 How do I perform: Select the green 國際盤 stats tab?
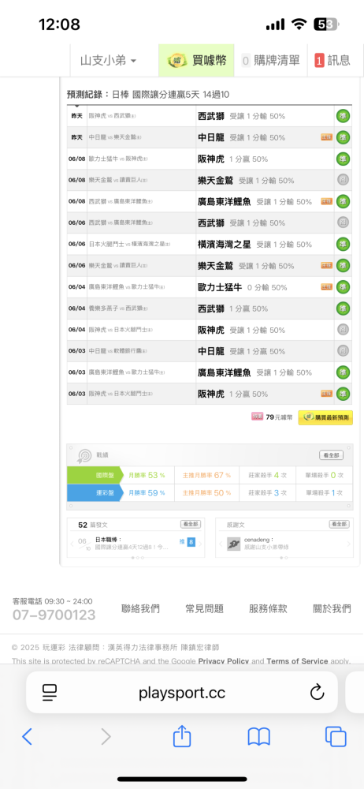[95, 475]
